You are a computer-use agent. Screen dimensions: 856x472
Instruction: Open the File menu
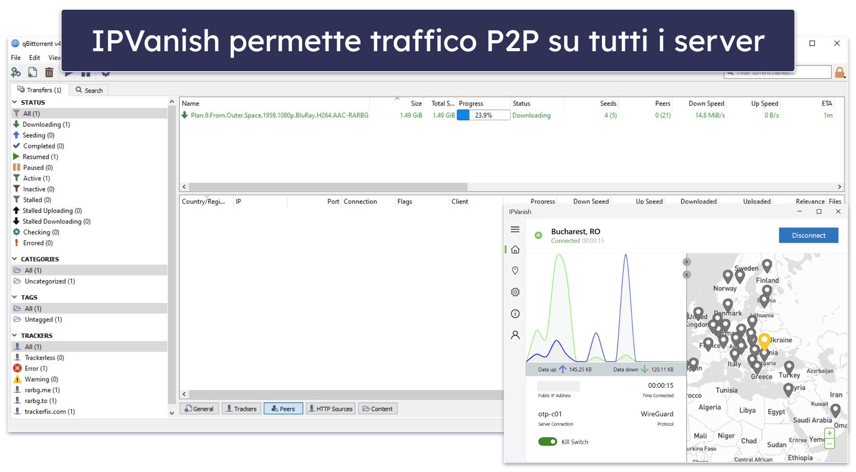tap(16, 57)
